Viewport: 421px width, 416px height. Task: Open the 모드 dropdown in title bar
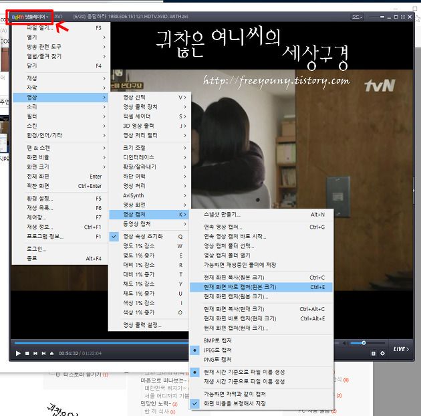tap(358, 17)
